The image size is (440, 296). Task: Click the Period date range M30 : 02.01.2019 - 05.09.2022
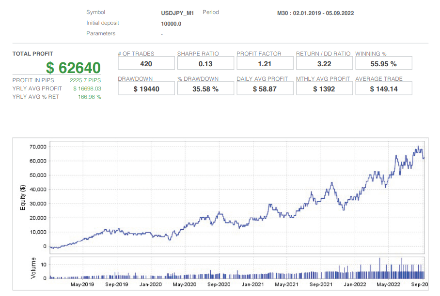click(x=314, y=13)
